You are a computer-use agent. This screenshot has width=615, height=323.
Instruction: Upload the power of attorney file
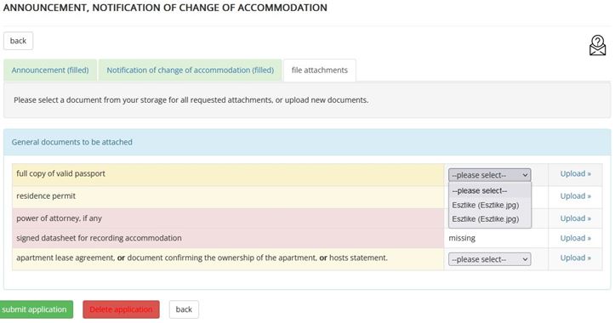pyautogui.click(x=575, y=218)
